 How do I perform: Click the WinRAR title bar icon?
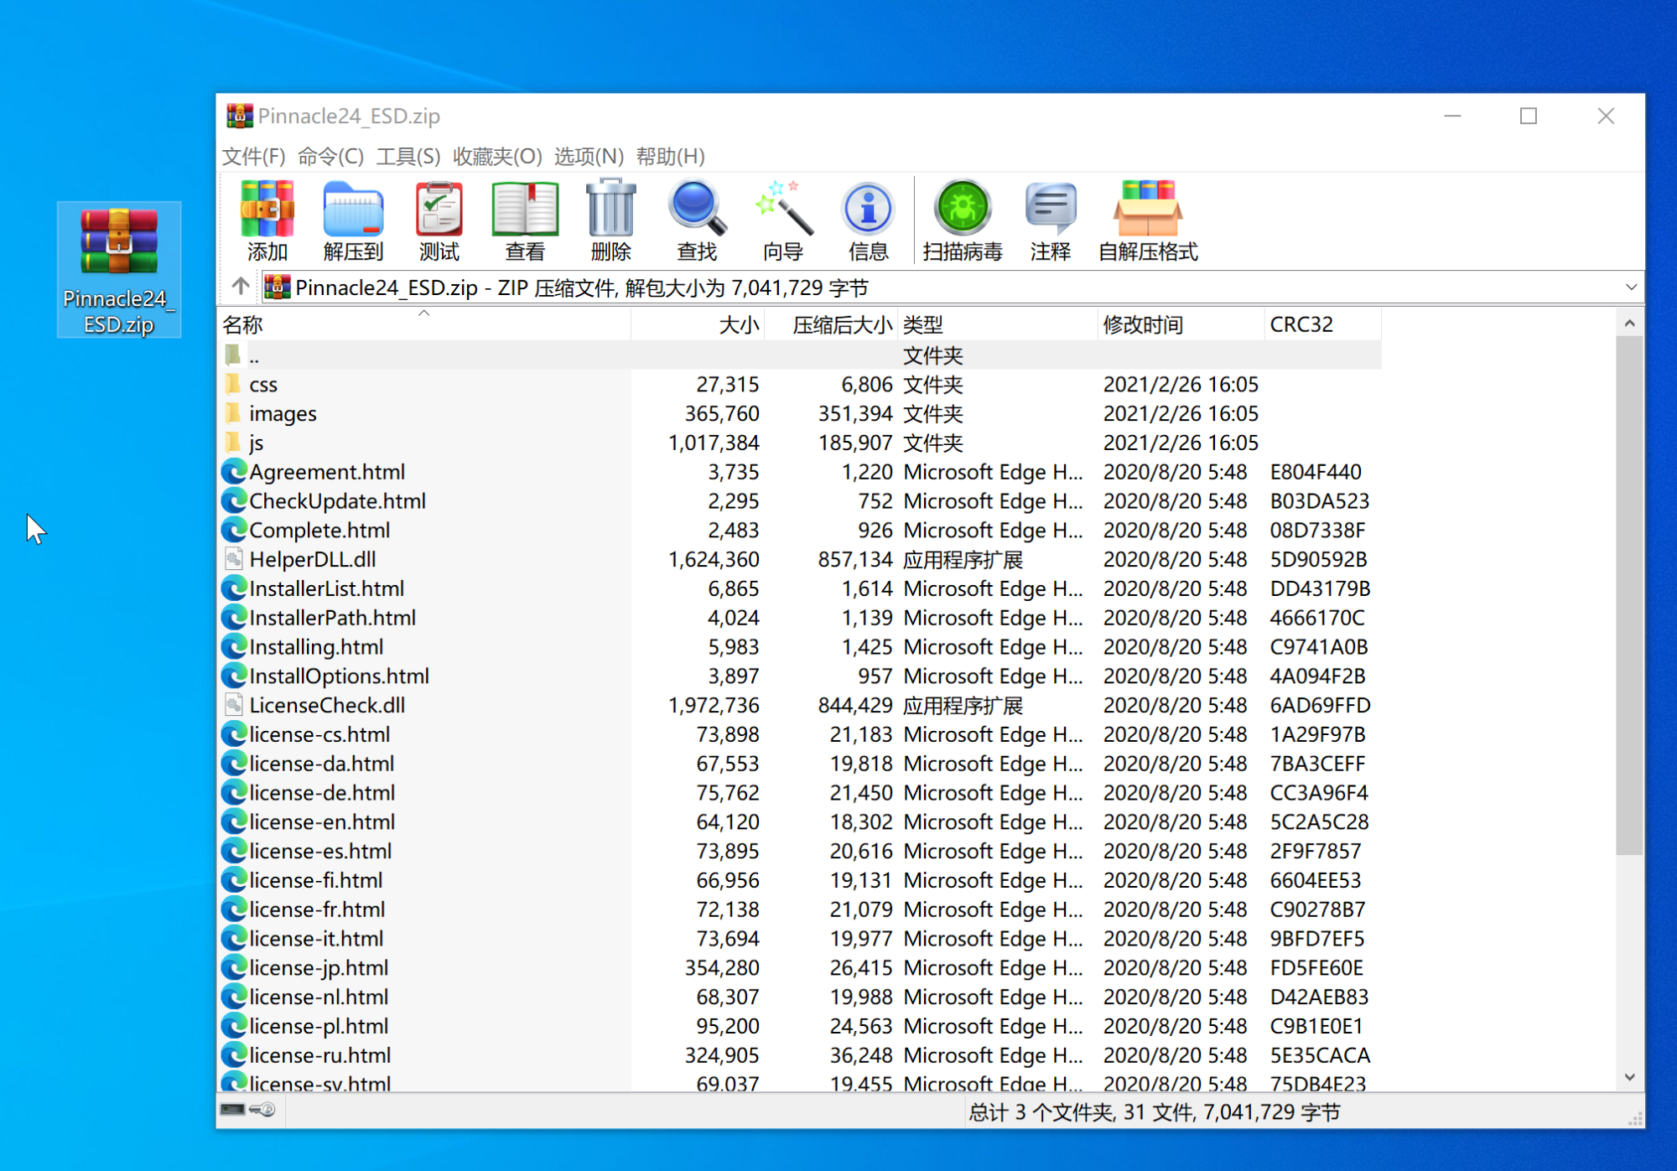pyautogui.click(x=239, y=116)
